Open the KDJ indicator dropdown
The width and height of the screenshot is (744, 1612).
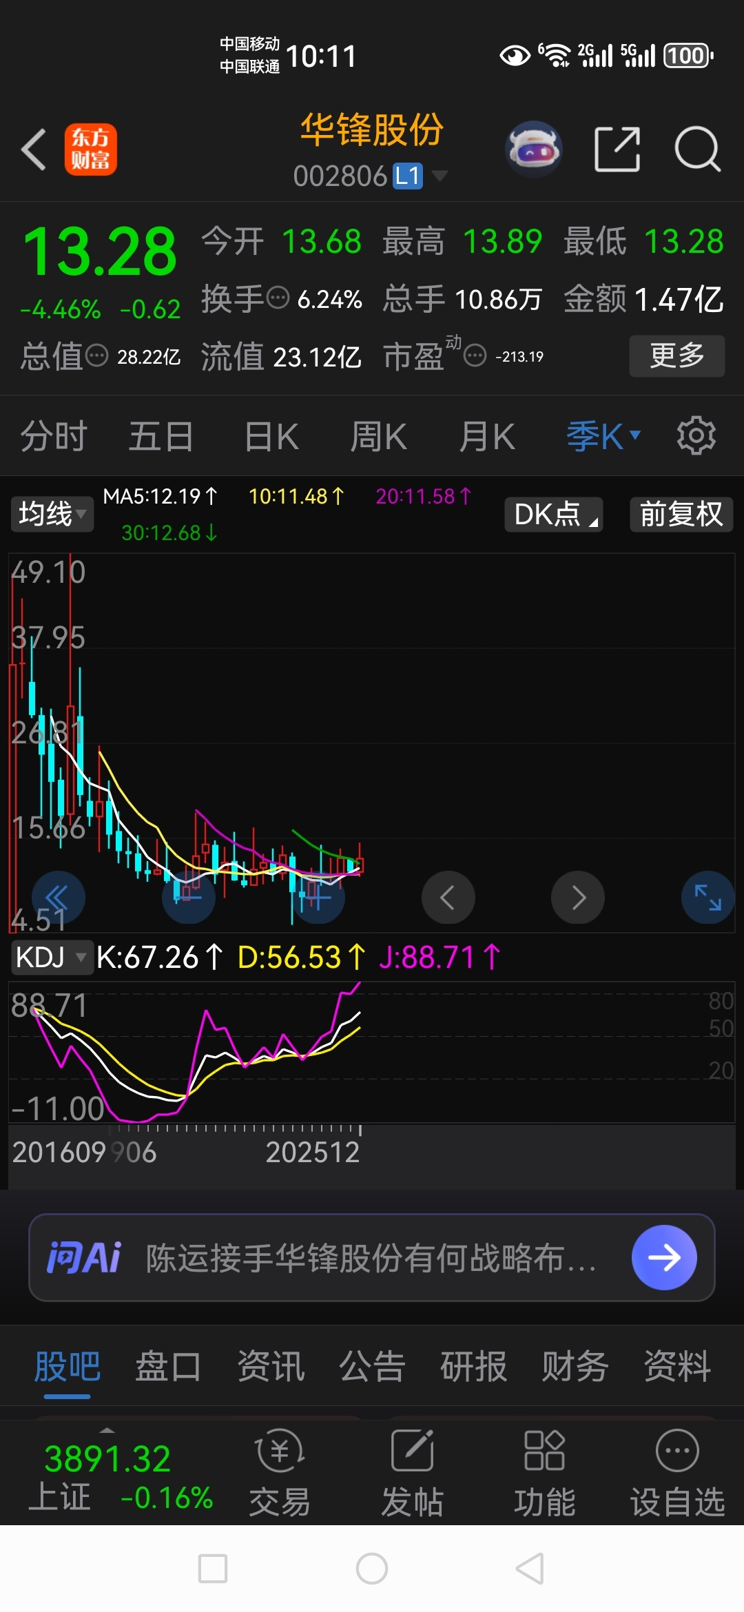(x=52, y=958)
